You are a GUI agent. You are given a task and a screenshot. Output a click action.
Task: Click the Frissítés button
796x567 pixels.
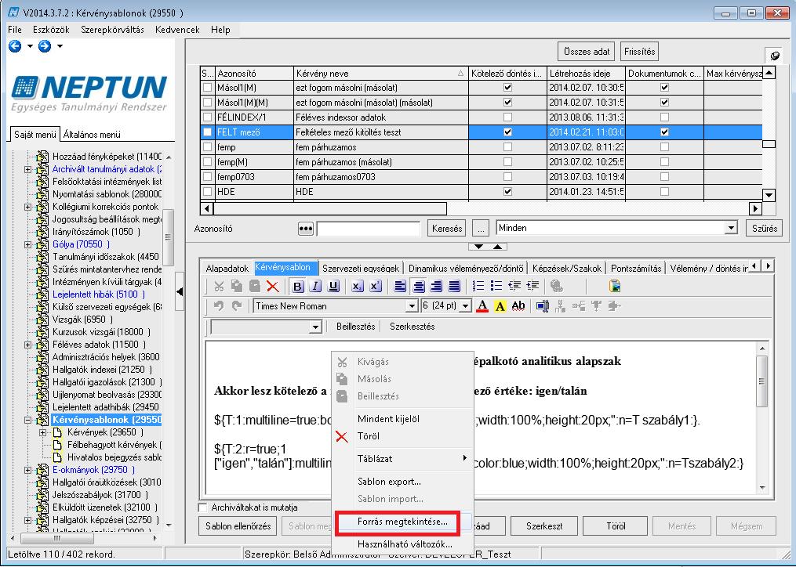coord(639,52)
